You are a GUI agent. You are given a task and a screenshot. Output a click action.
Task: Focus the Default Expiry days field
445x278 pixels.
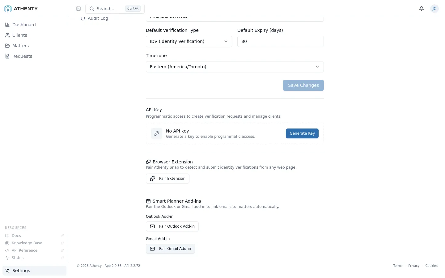(x=281, y=41)
